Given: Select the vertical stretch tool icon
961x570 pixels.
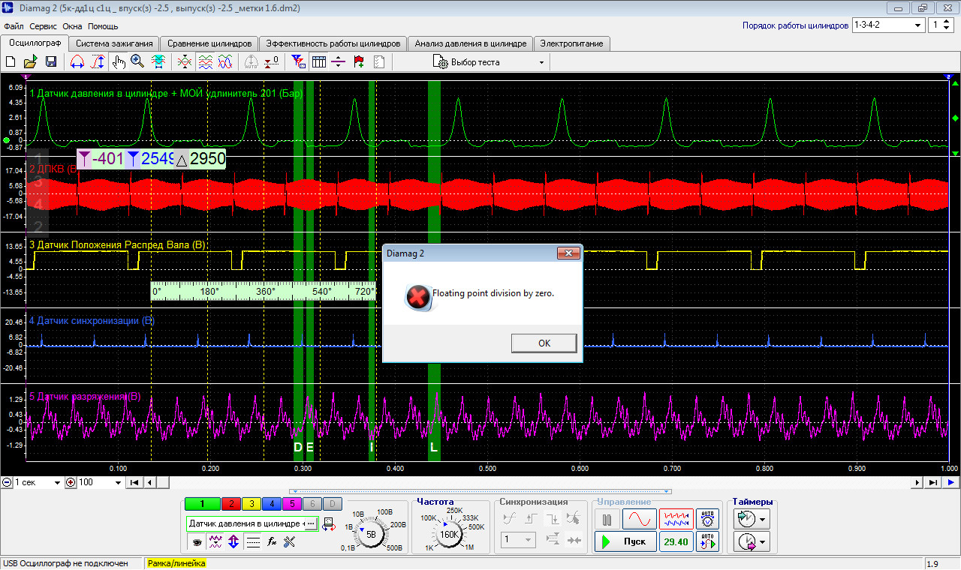Looking at the screenshot, I should click(x=97, y=62).
